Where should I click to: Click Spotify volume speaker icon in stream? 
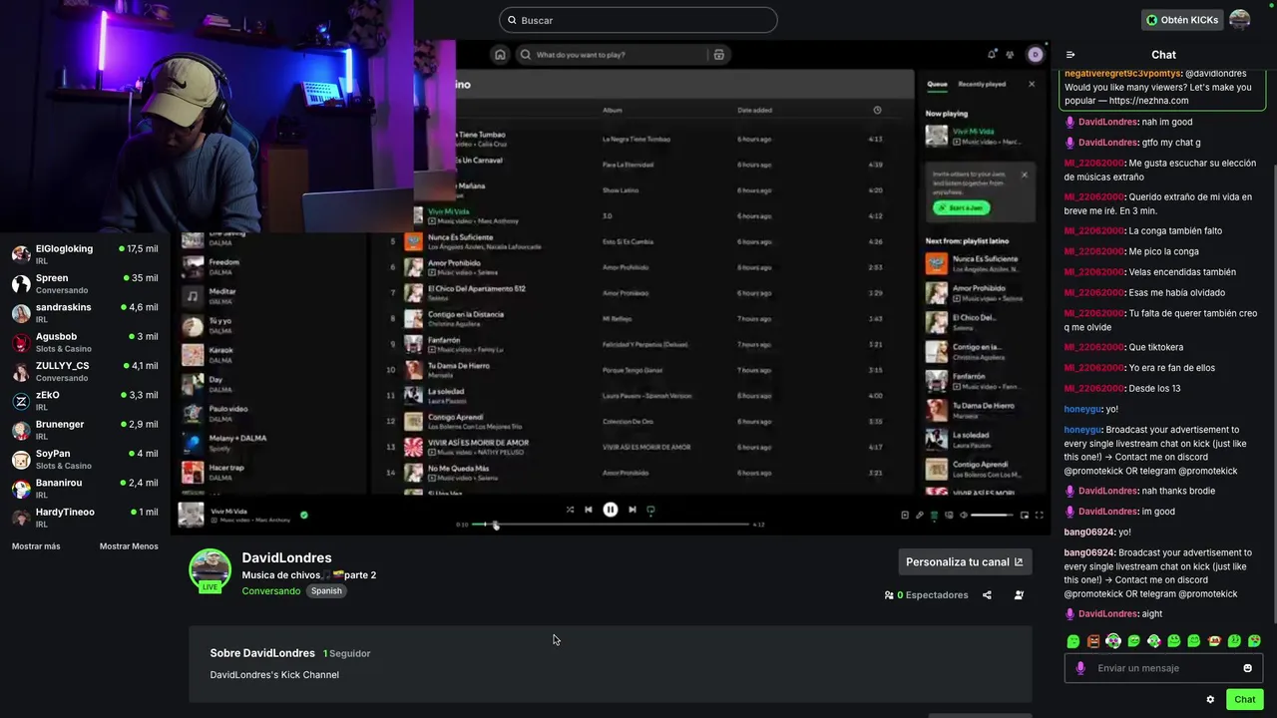click(x=963, y=515)
